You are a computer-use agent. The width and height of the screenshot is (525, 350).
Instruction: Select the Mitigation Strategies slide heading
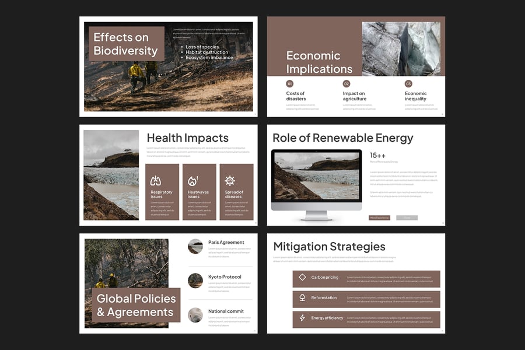point(329,246)
